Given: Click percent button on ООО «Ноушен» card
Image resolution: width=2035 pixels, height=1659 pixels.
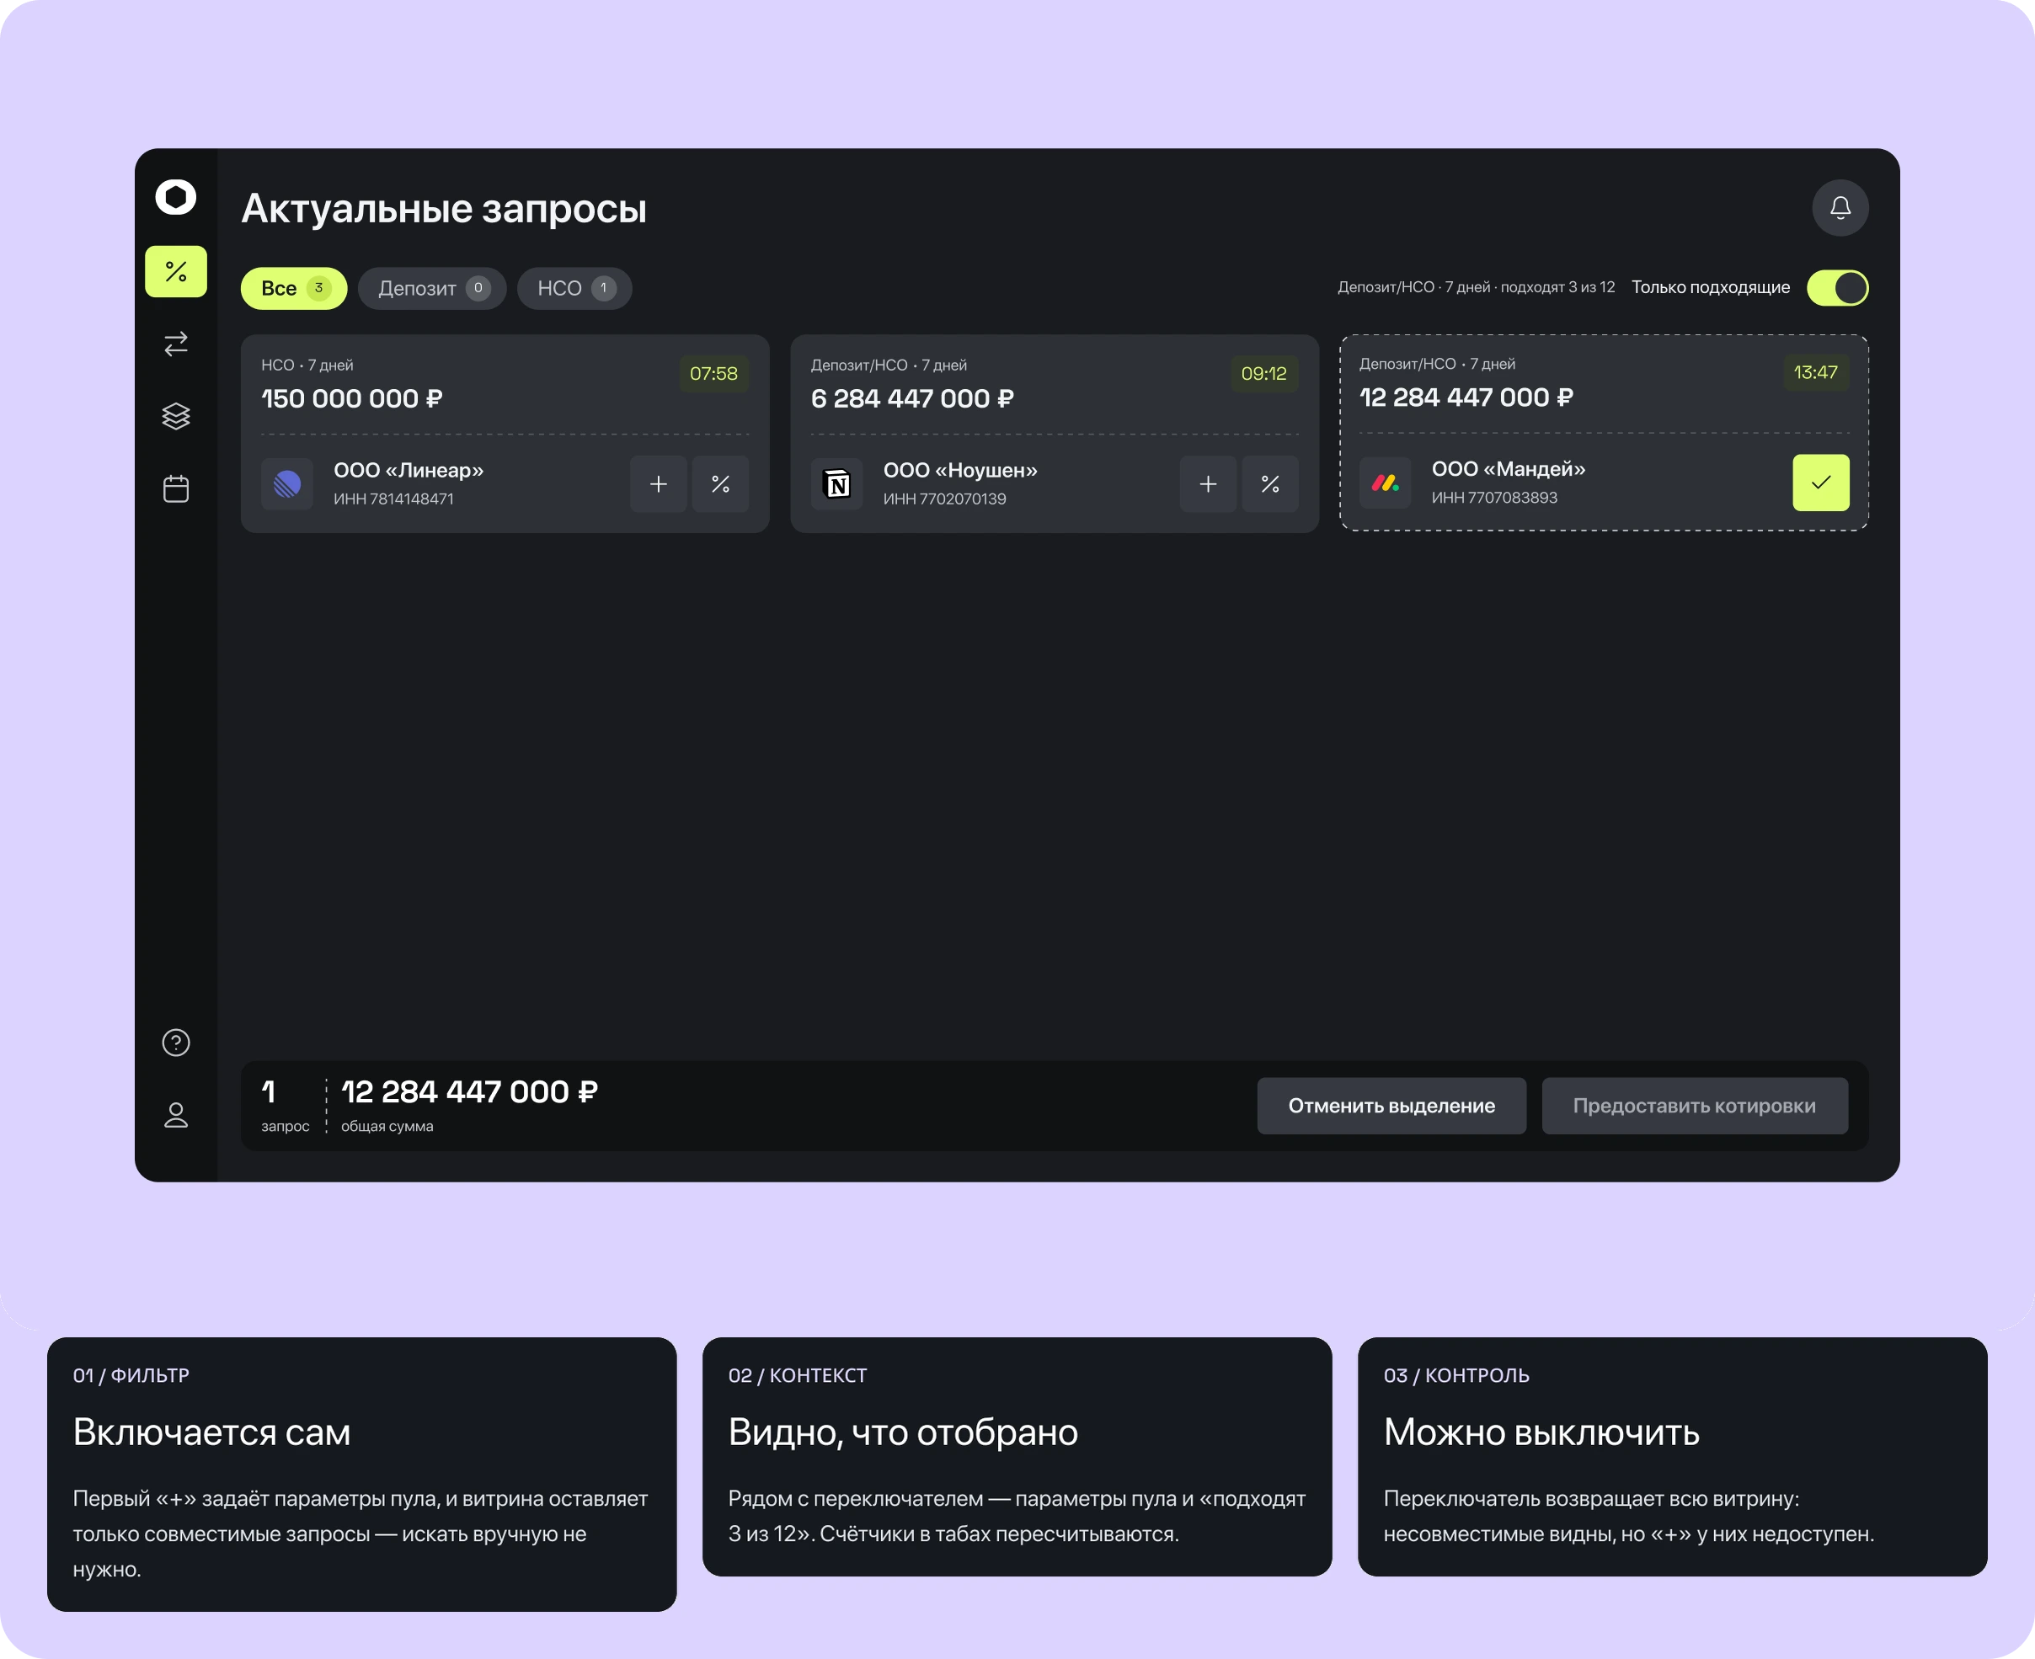Looking at the screenshot, I should pos(1270,483).
